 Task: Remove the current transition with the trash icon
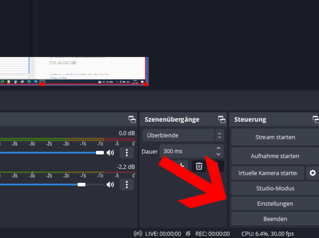[198, 166]
